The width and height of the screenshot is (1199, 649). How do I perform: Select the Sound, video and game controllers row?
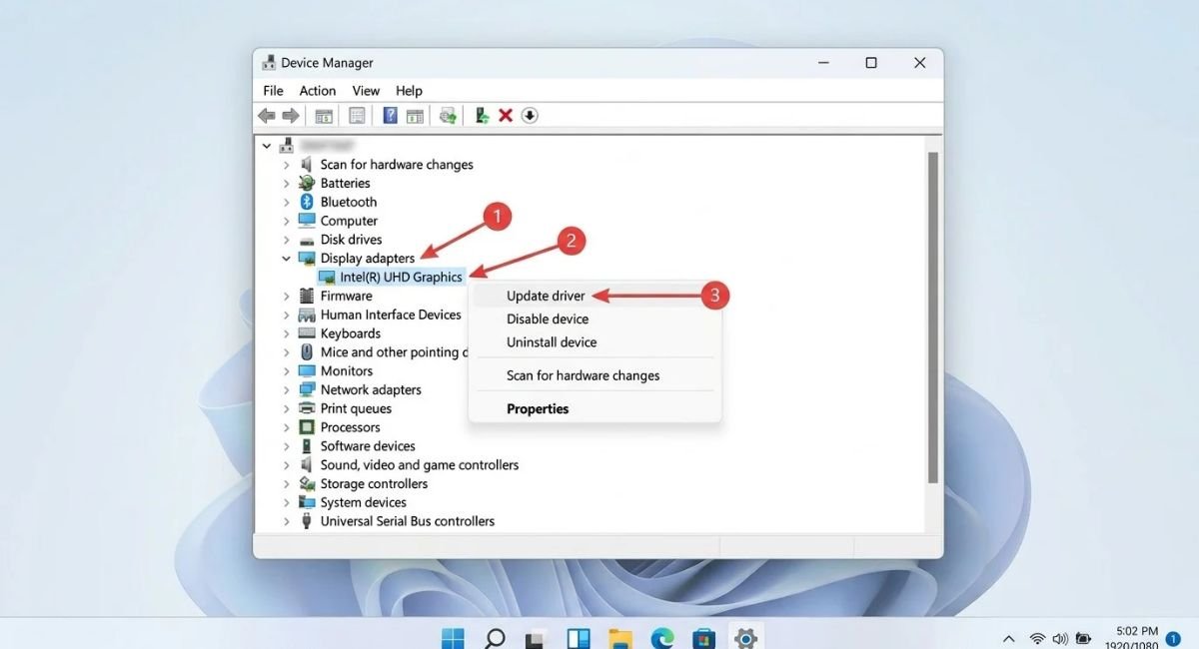click(420, 465)
